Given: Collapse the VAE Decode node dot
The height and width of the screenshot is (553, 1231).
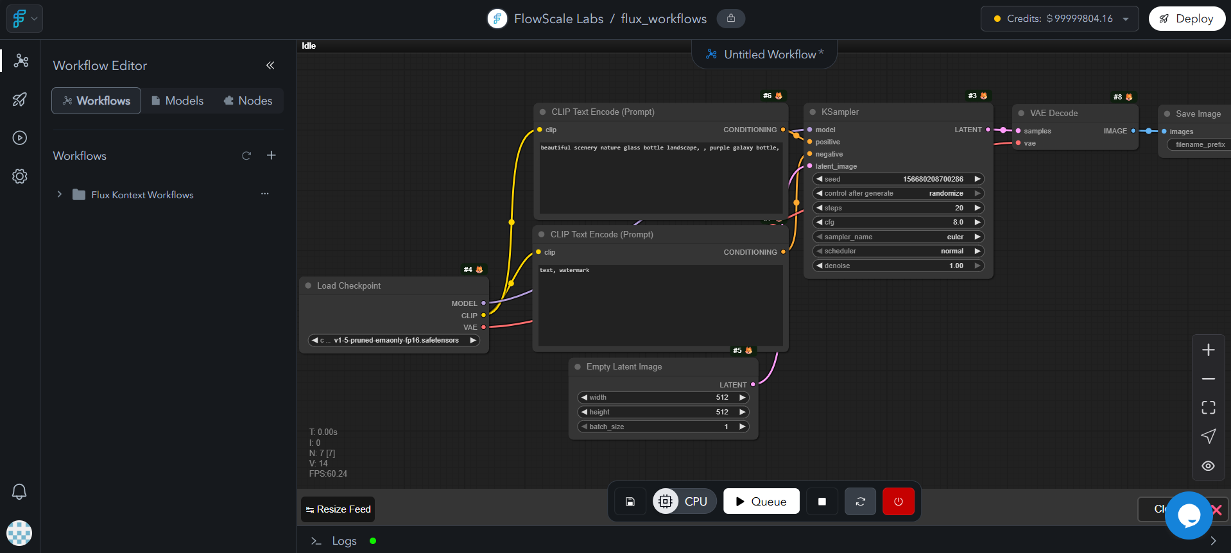Looking at the screenshot, I should (1021, 113).
